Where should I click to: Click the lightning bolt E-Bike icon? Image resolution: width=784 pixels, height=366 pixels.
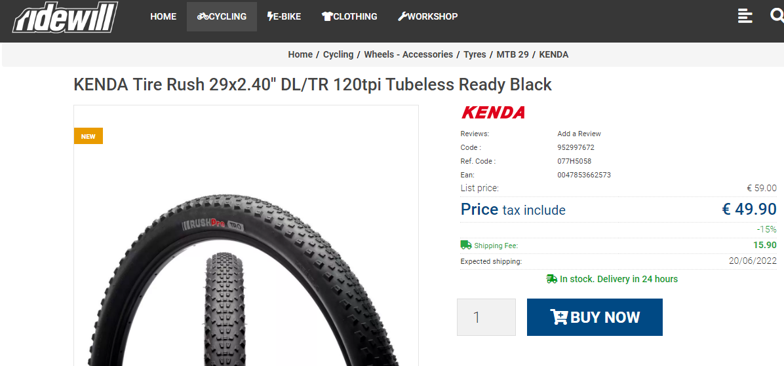click(270, 16)
